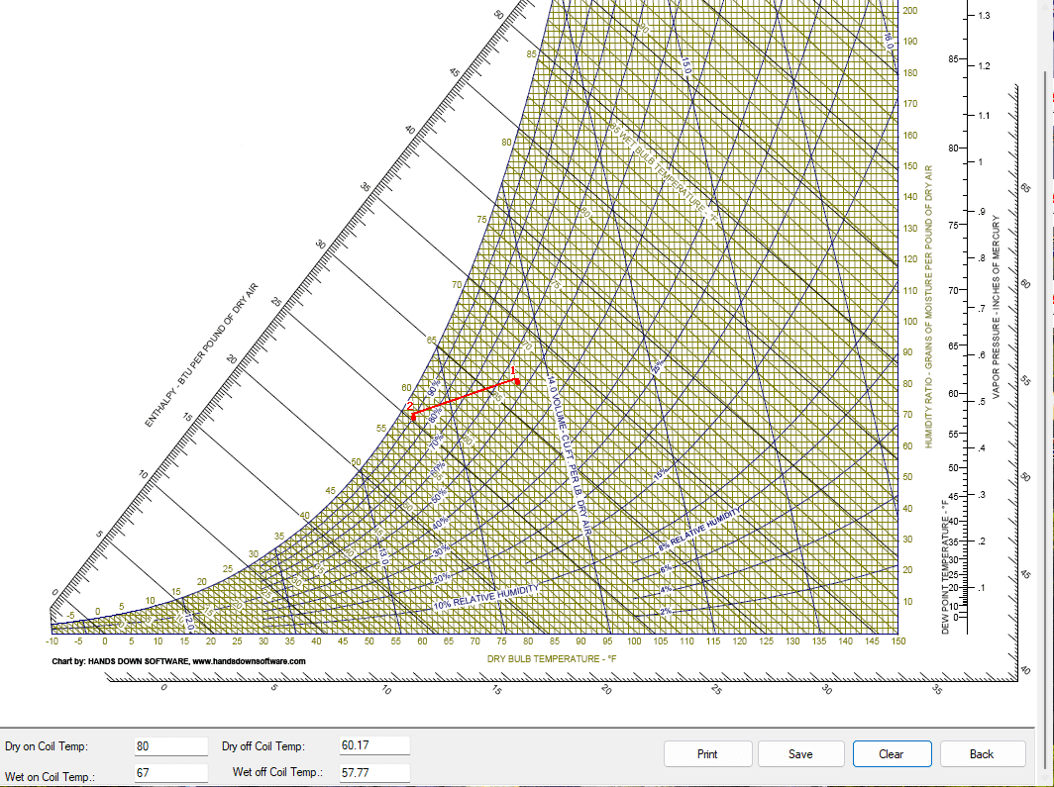Click the '10% RELATIVE HUMIDITY' curve label
The height and width of the screenshot is (787, 1054).
point(486,597)
